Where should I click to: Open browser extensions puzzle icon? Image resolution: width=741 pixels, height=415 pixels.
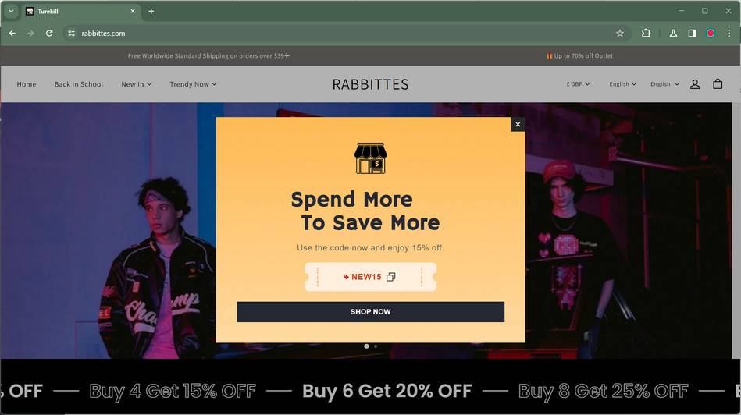tap(646, 33)
